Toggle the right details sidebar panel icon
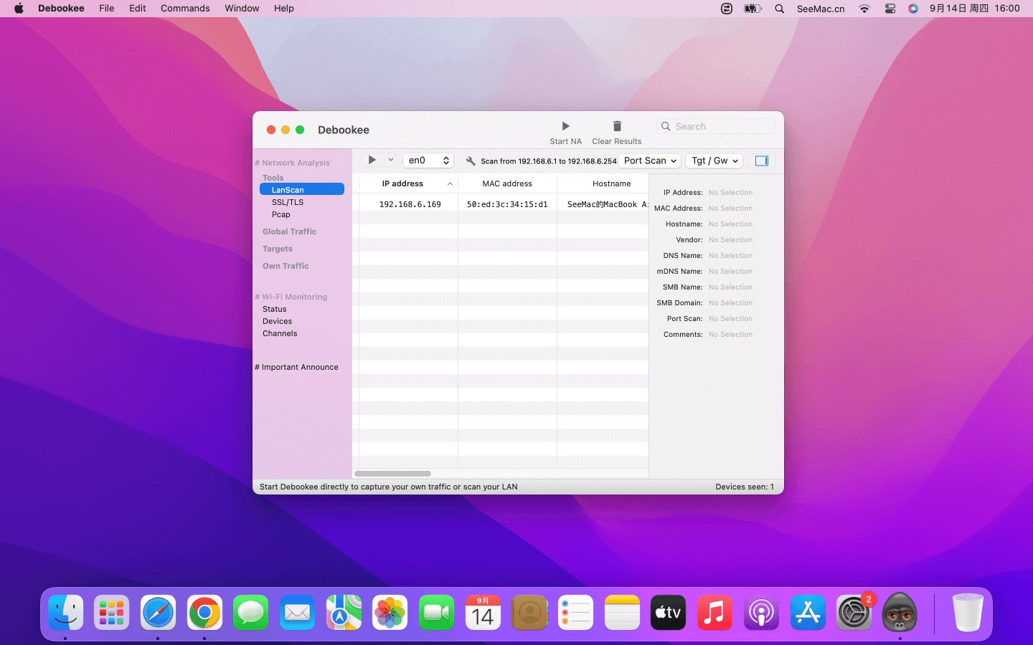Screen dimensions: 1033x645 762,161
